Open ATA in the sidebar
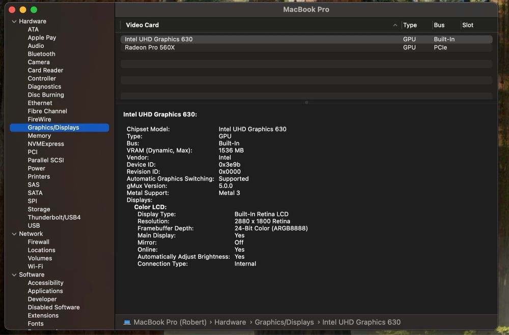This screenshot has width=509, height=335. [x=33, y=29]
